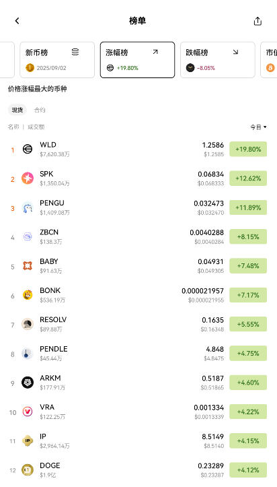Click the IP coin logo
The width and height of the screenshot is (277, 487).
28,441
